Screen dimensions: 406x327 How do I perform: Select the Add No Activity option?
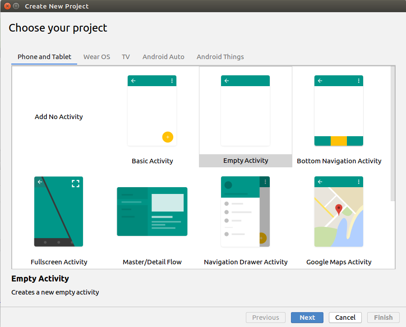pos(59,117)
